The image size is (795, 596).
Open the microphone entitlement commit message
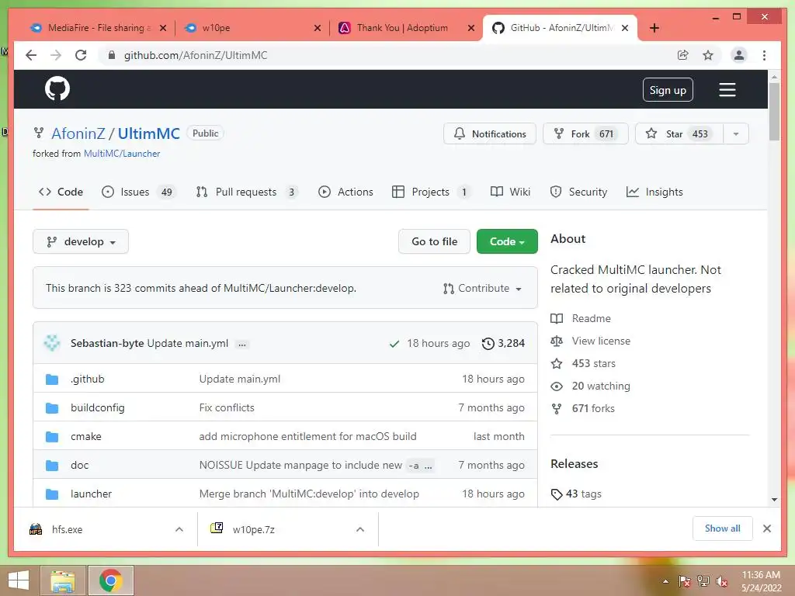coord(307,436)
